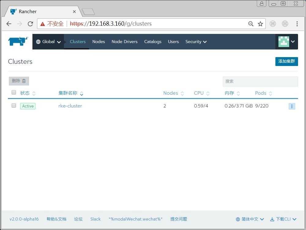The height and width of the screenshot is (230, 306).
Task: Go back with the browser back arrow
Action: pyautogui.click(x=9, y=24)
